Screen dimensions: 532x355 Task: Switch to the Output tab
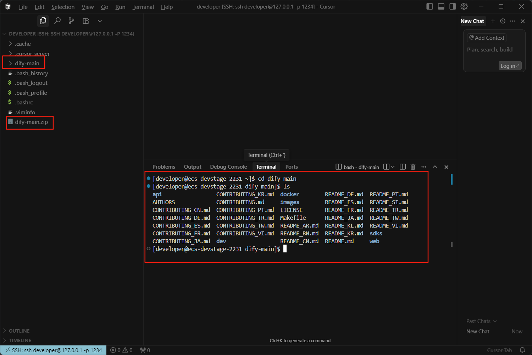[x=193, y=167]
